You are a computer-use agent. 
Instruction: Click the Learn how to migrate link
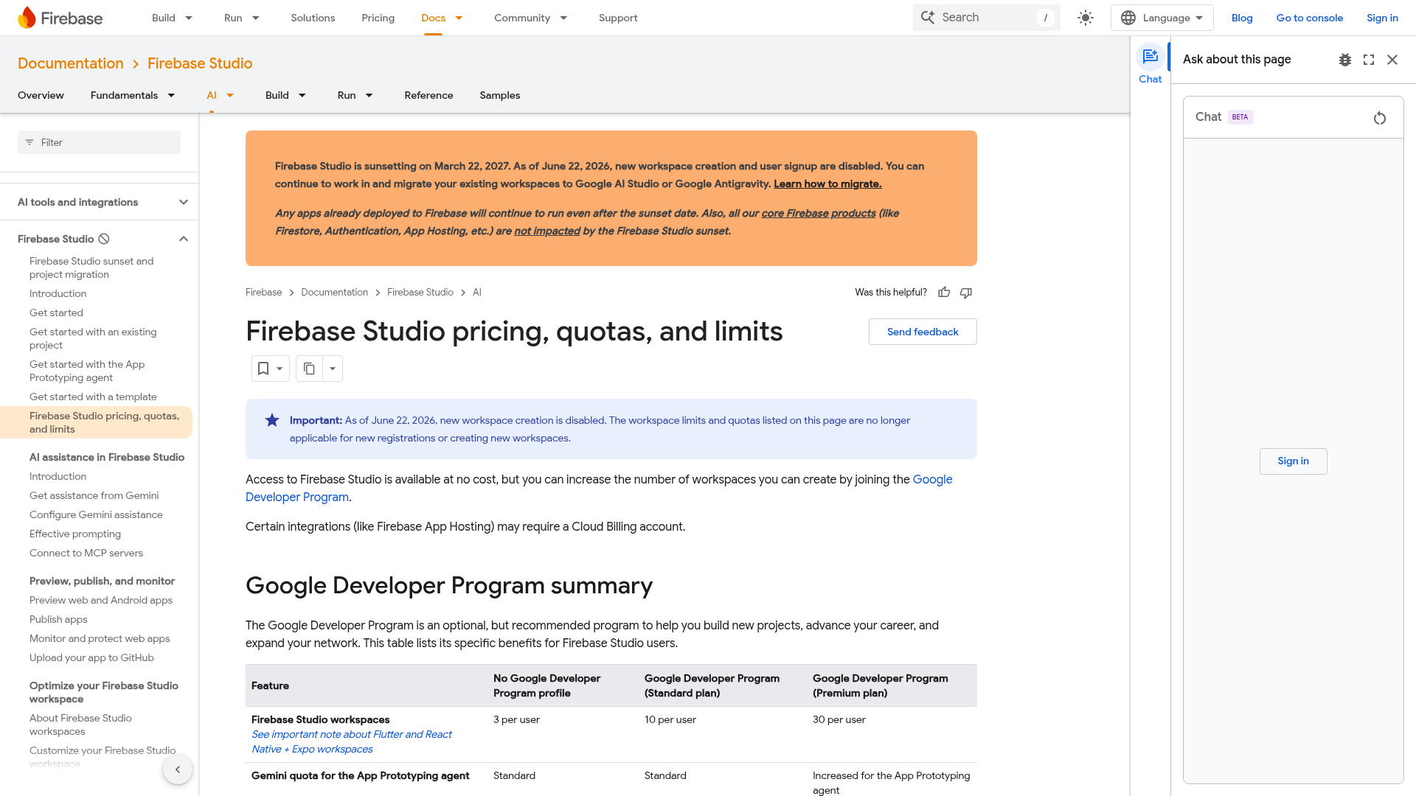pos(827,184)
